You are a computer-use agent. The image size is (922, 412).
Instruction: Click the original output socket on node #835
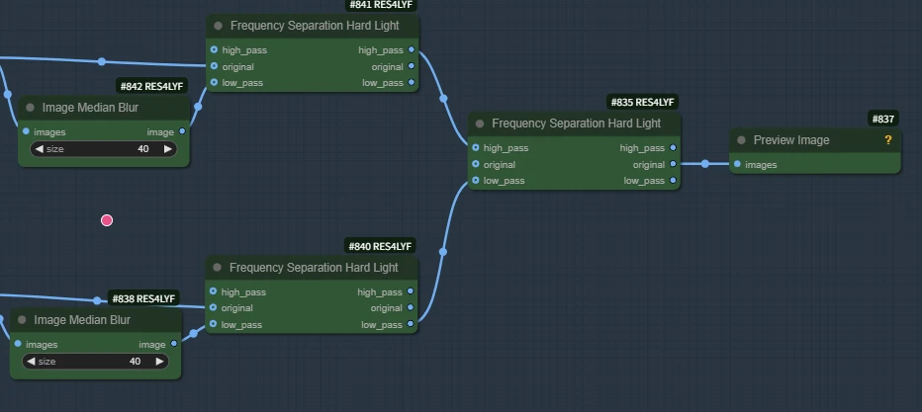click(x=674, y=164)
